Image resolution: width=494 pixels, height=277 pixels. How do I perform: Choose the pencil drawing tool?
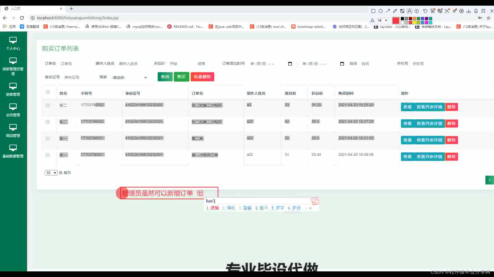(x=395, y=11)
